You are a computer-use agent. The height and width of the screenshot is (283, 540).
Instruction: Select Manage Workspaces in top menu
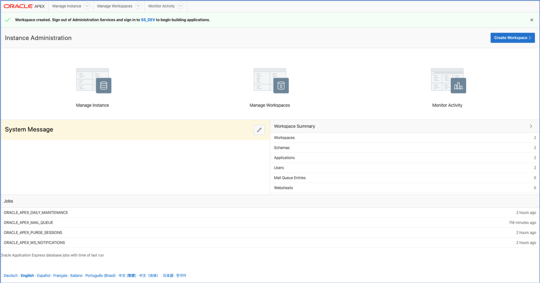(115, 6)
